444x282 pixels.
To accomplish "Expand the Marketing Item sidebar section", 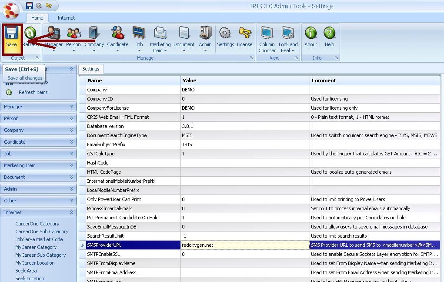I will point(38,165).
